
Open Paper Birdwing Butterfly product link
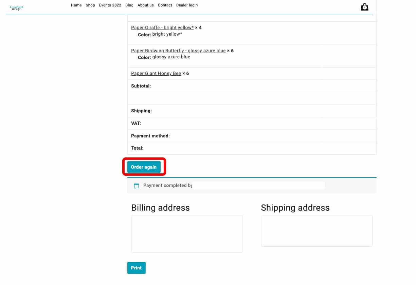coord(178,51)
